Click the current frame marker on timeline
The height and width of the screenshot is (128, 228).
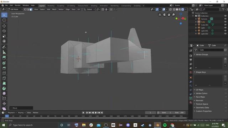[7, 116]
